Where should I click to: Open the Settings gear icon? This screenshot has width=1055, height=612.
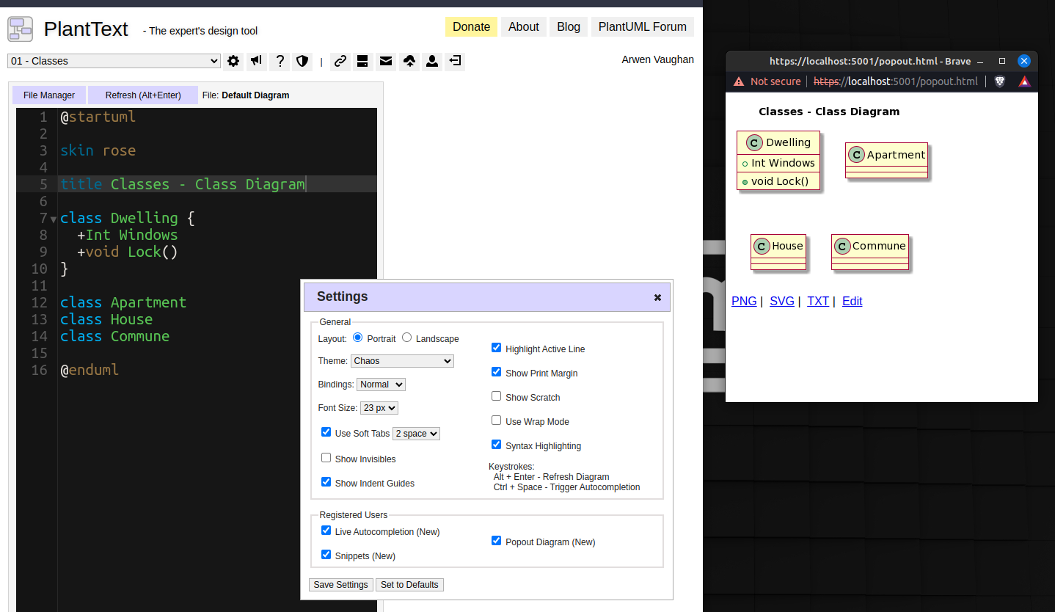coord(233,61)
